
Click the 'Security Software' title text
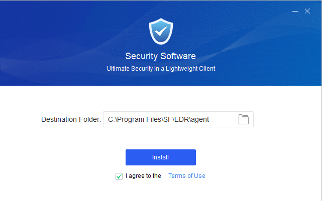coord(161,56)
